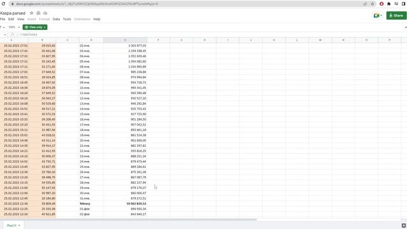This screenshot has height=229, width=407.
Task: Select the highlighted column E header
Action: tap(125, 40)
